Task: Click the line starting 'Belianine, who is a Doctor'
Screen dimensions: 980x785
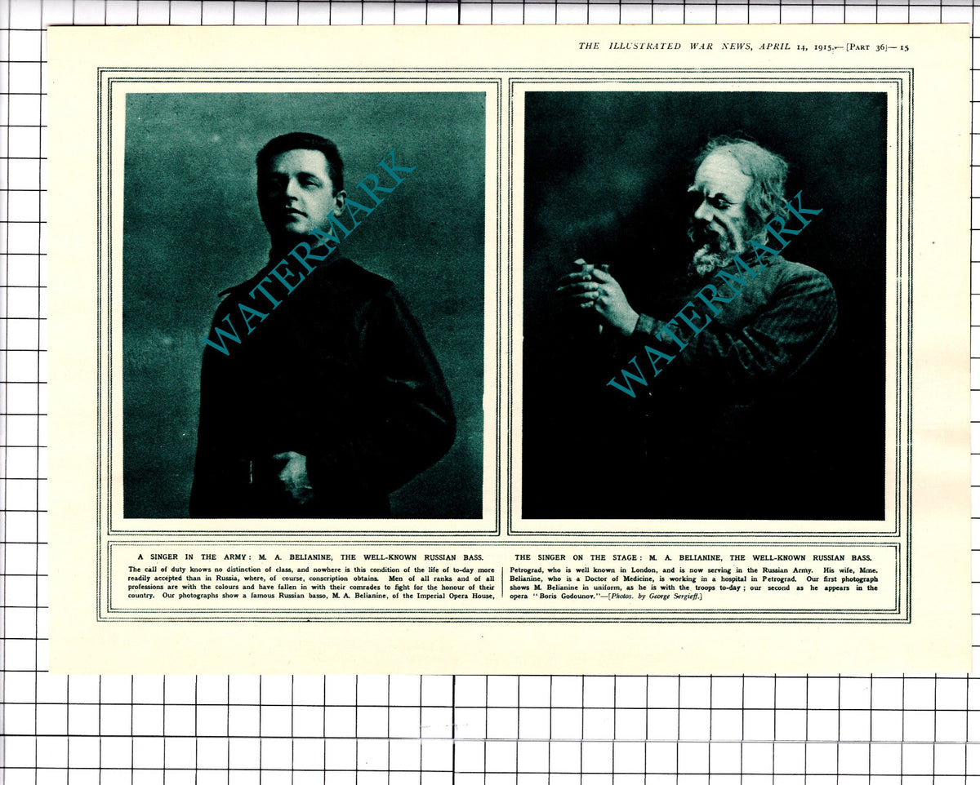Action: [x=694, y=579]
